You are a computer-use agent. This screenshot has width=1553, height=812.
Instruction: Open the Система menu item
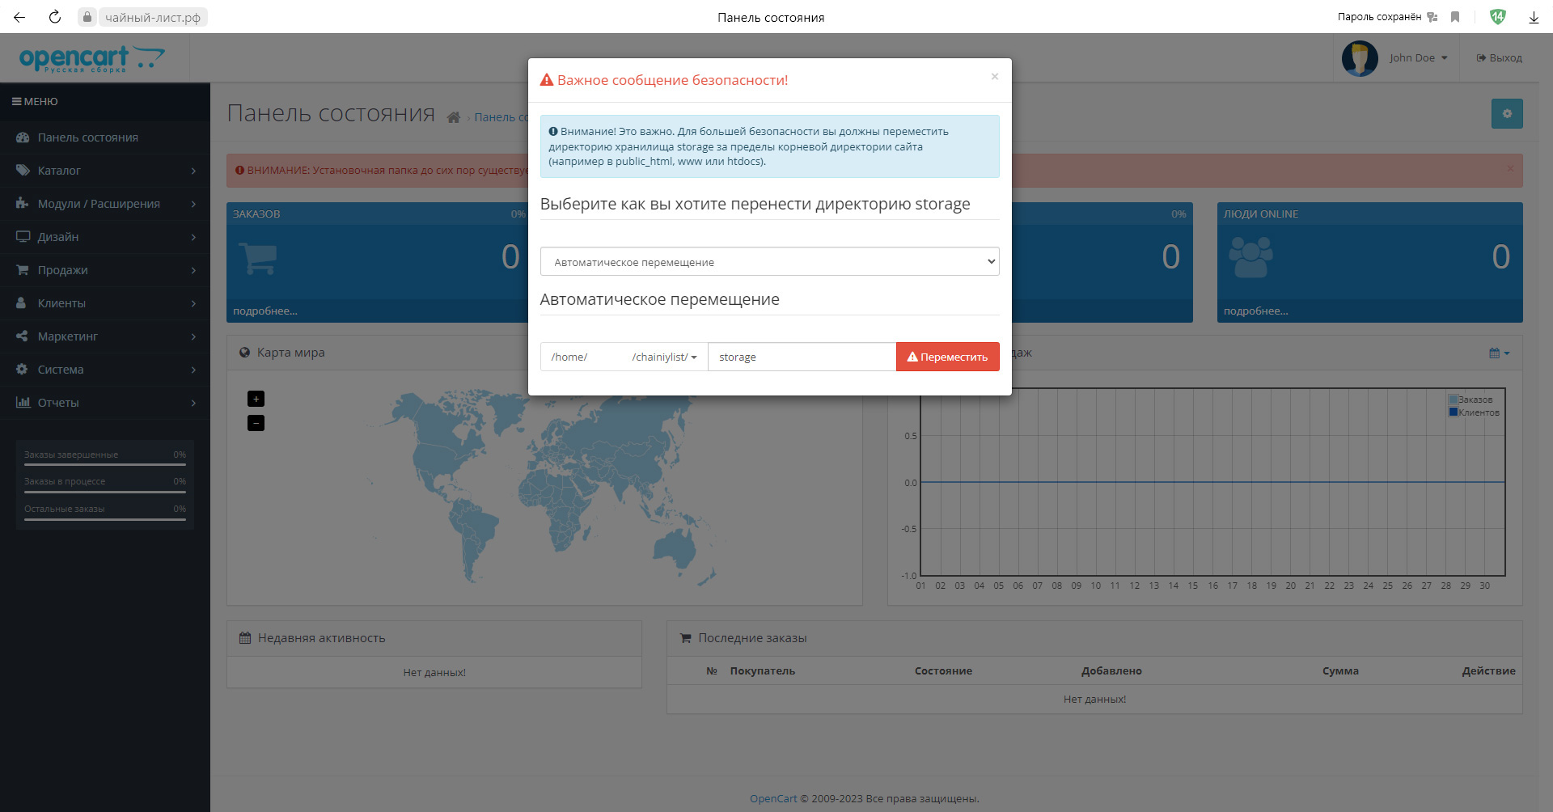(x=105, y=370)
